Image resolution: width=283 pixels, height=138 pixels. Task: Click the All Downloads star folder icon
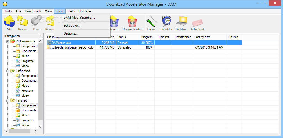(13, 41)
